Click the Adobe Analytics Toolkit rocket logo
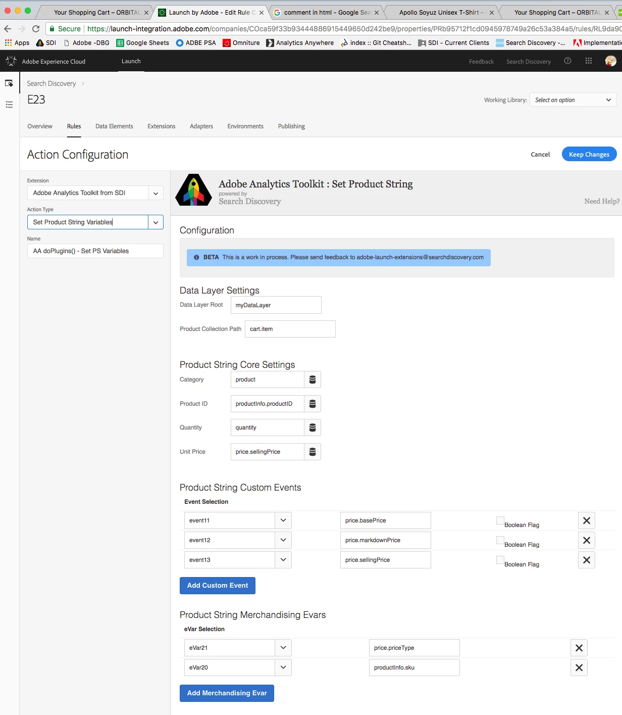The height and width of the screenshot is (715, 622). [193, 190]
